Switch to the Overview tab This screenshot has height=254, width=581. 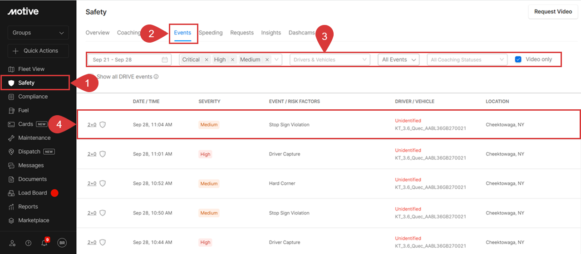98,33
